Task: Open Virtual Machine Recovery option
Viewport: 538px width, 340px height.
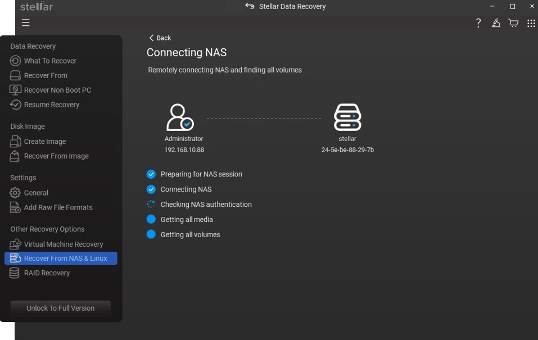Action: [64, 244]
